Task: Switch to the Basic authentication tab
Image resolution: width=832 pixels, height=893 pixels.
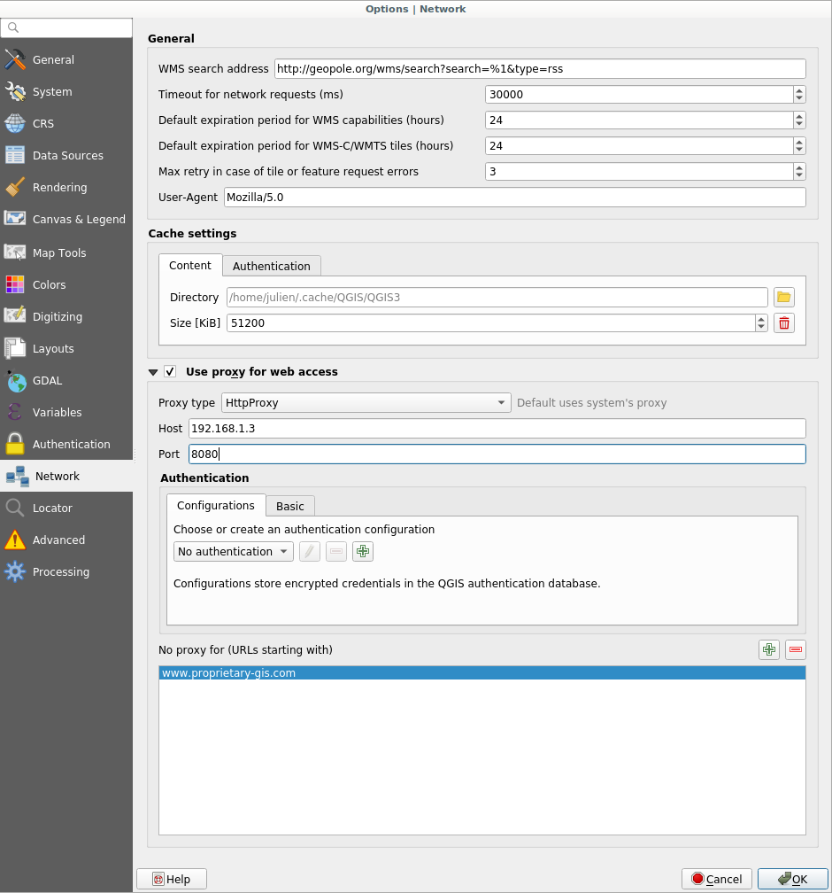Action: coord(289,506)
